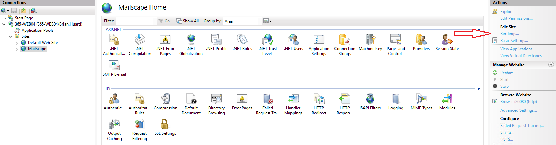Image resolution: width=556 pixels, height=145 pixels.
Task: Open ISAPI Filters feature
Action: point(370,101)
